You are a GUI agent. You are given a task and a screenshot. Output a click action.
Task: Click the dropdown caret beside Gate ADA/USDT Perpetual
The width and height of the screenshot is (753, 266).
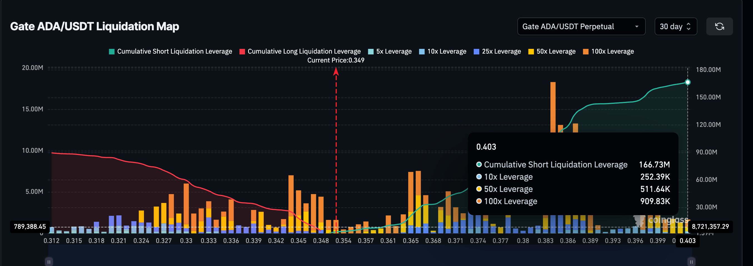pos(637,26)
